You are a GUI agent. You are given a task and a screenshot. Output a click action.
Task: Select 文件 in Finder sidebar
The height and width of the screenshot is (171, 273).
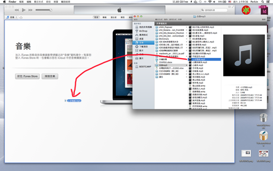143,43
